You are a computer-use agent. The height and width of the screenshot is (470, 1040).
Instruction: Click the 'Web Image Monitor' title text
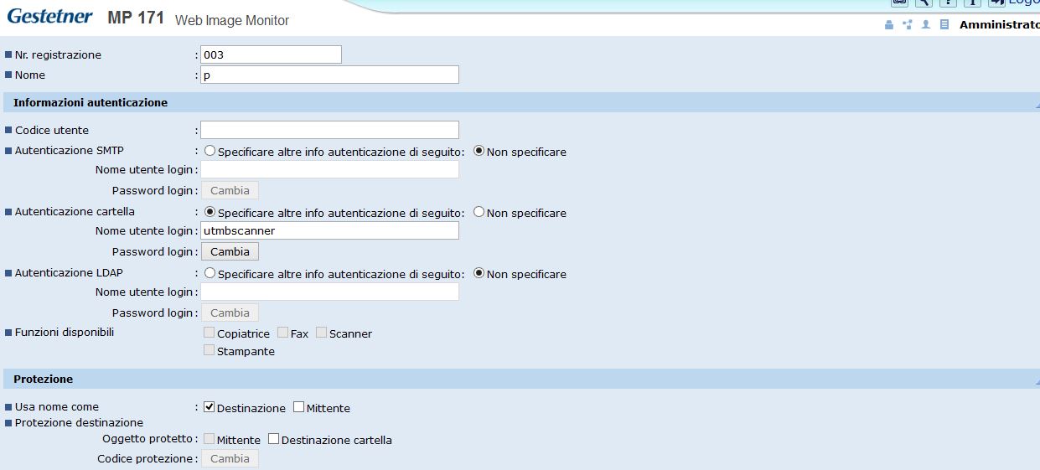(232, 20)
